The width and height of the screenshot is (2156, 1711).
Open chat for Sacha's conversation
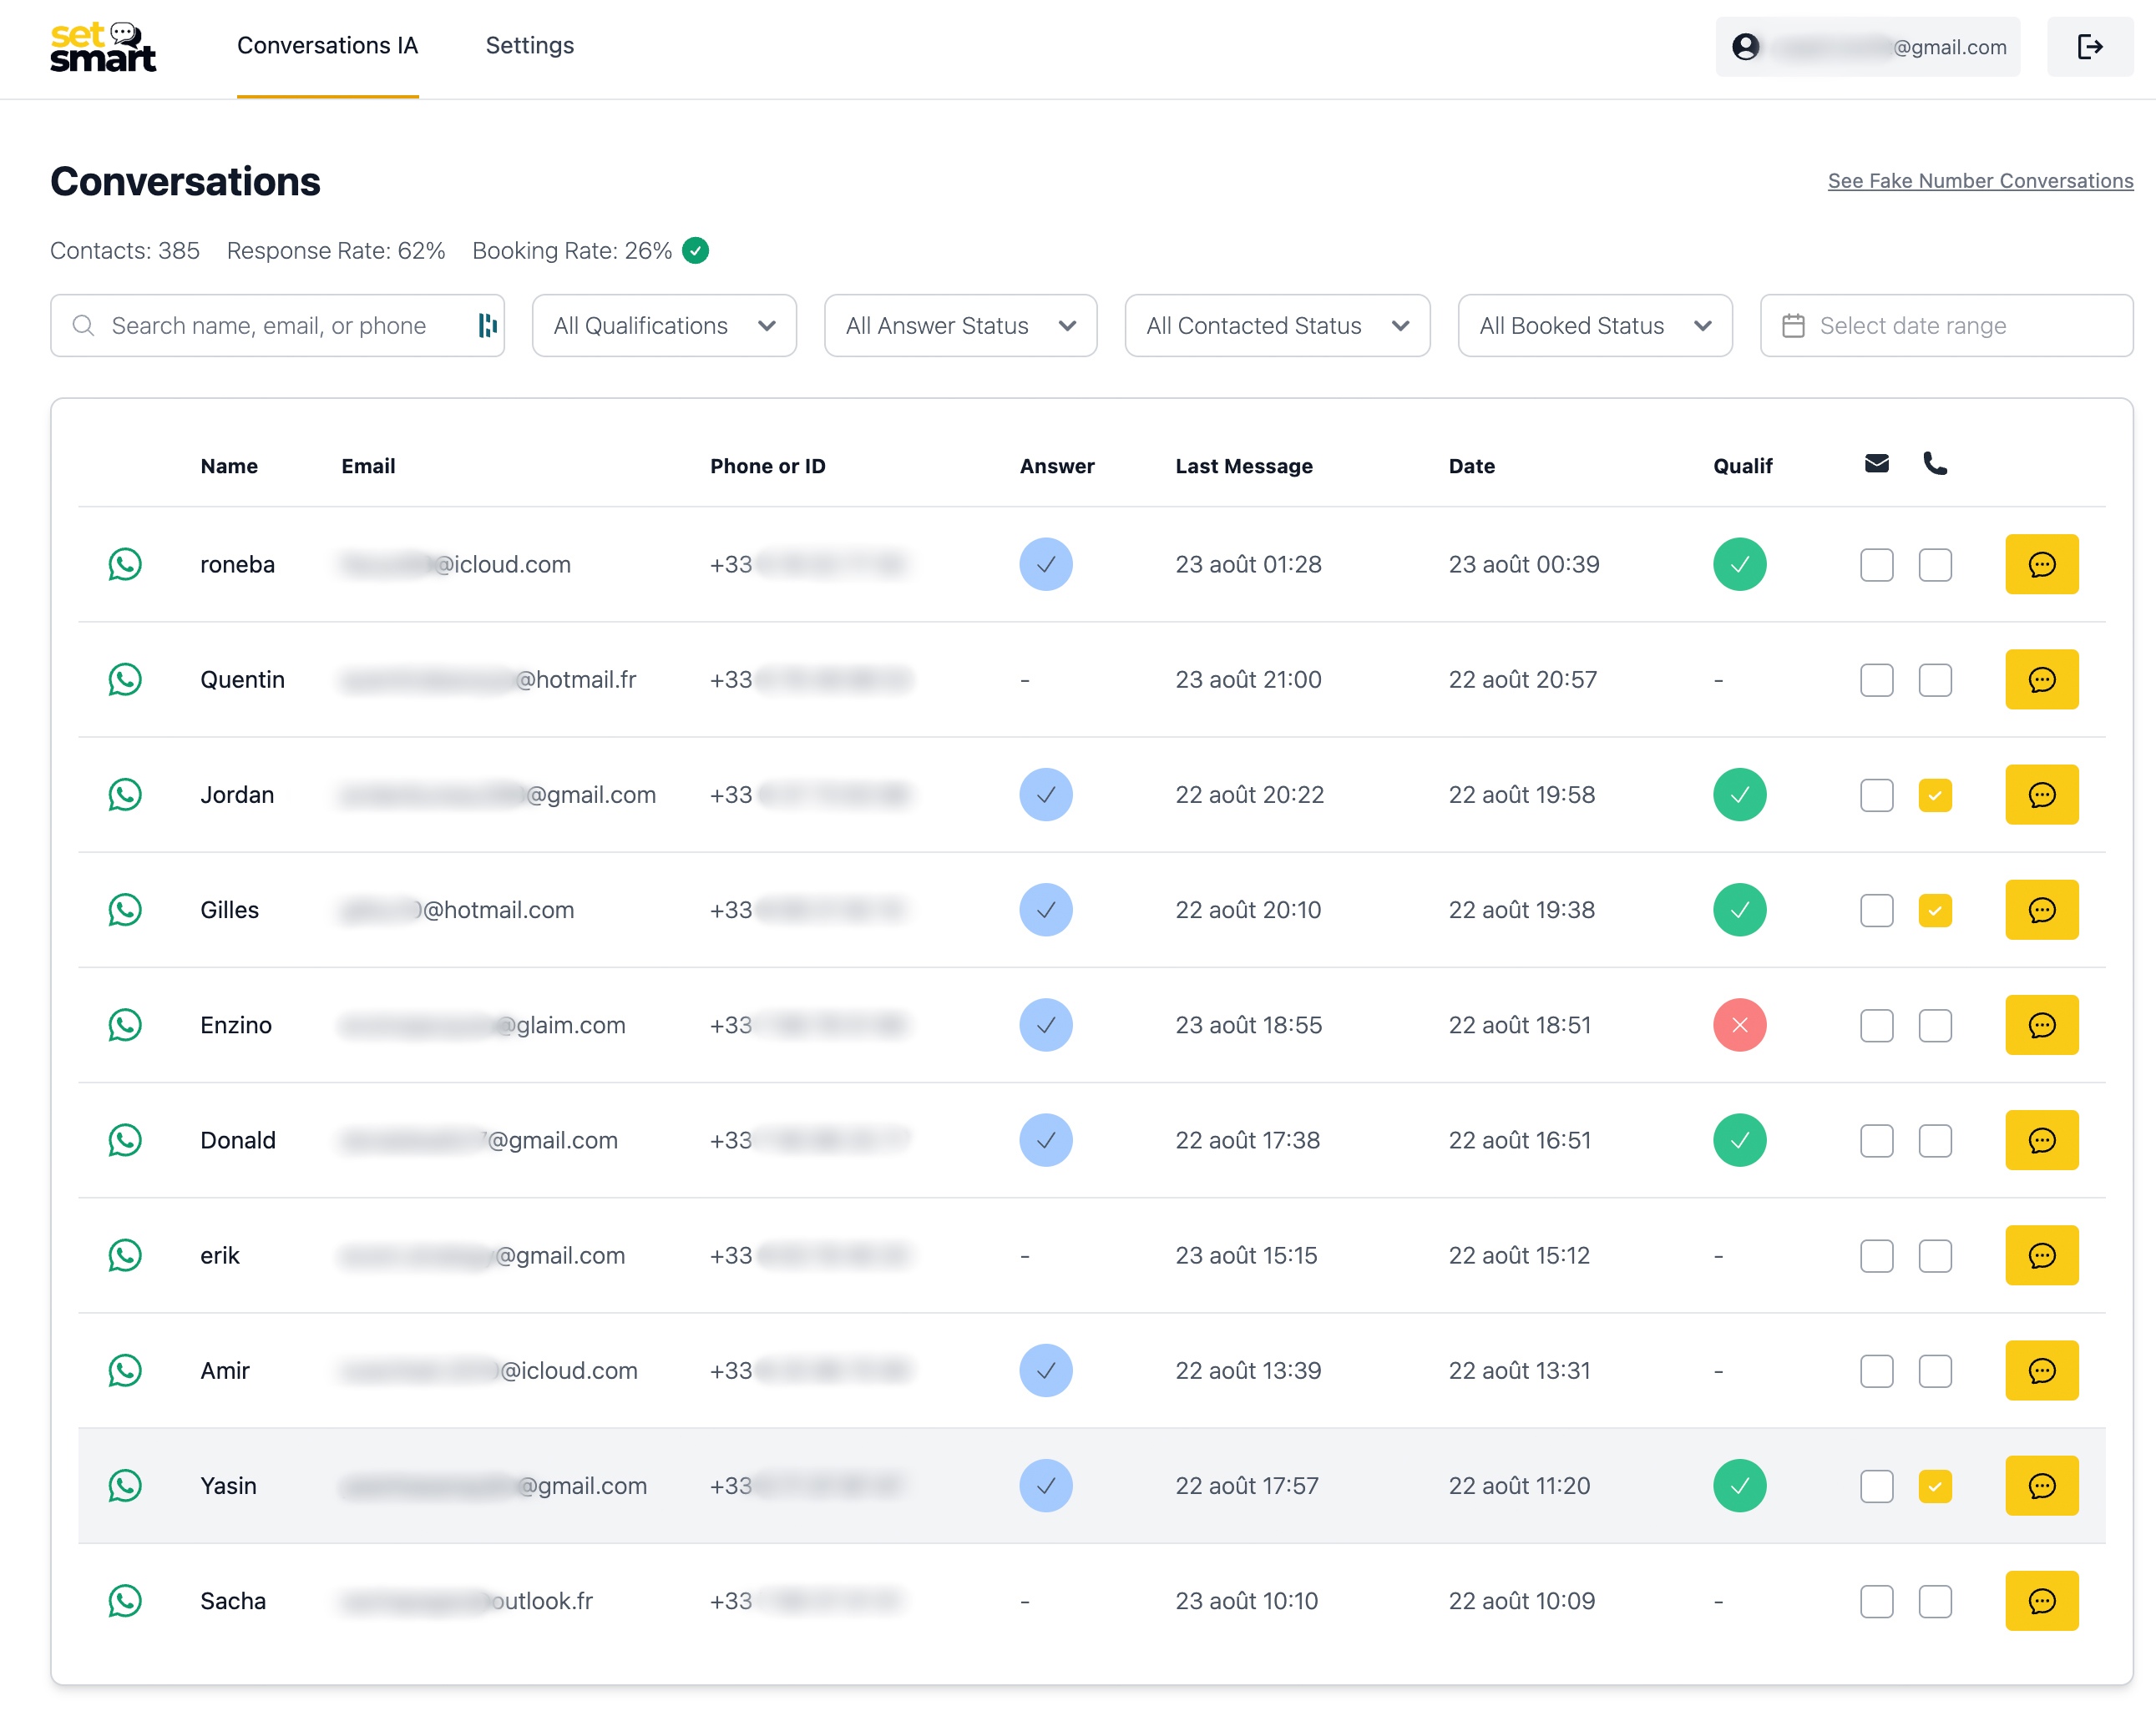2041,1601
